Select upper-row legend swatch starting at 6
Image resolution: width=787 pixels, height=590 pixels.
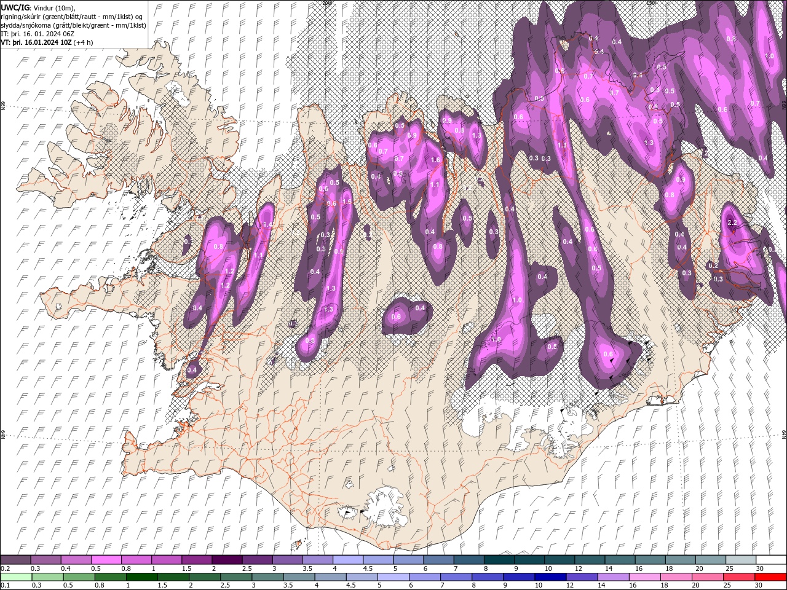click(x=438, y=560)
